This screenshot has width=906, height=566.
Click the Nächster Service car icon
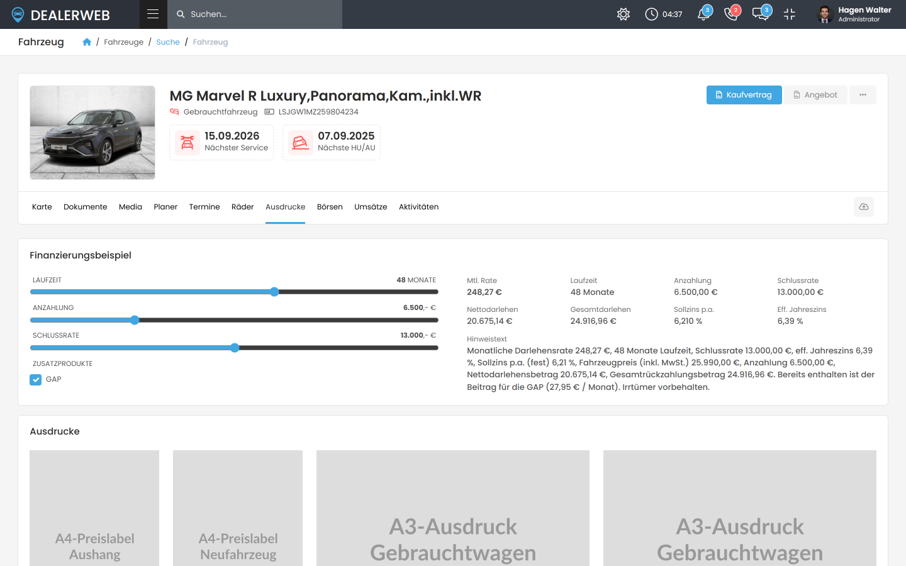[187, 142]
